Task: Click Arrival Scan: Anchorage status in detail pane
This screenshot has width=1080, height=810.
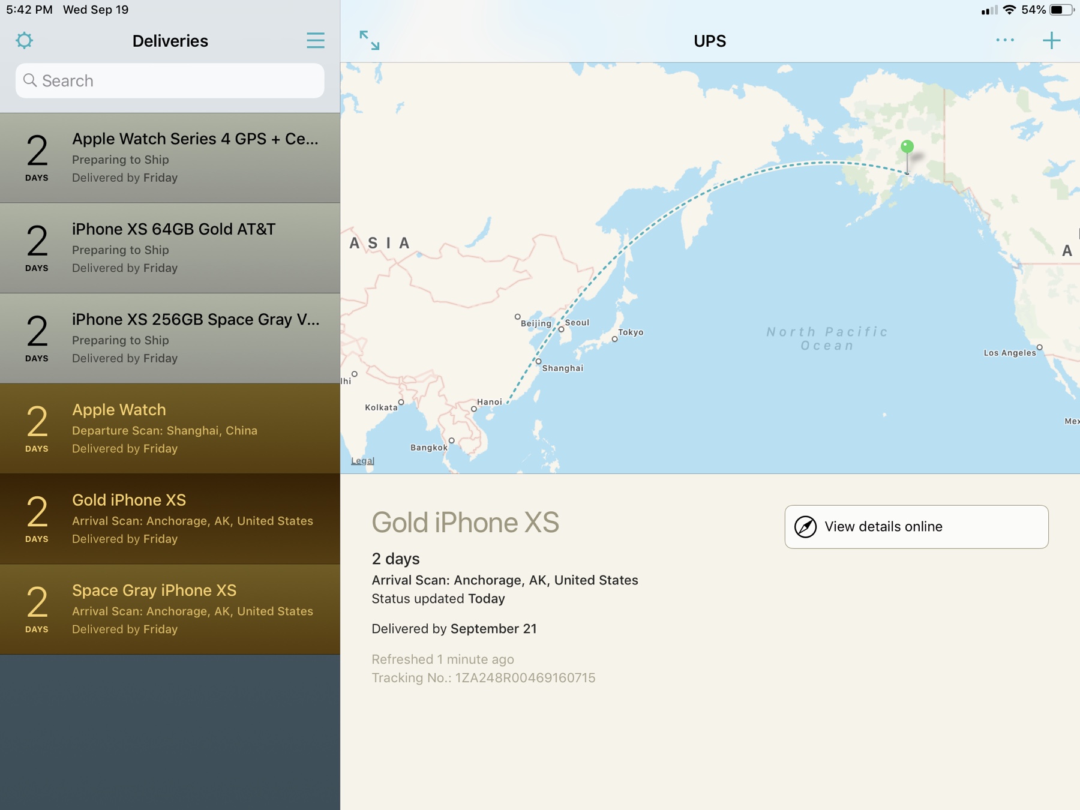Action: [505, 580]
